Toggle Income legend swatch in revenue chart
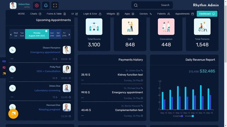 point(193,116)
